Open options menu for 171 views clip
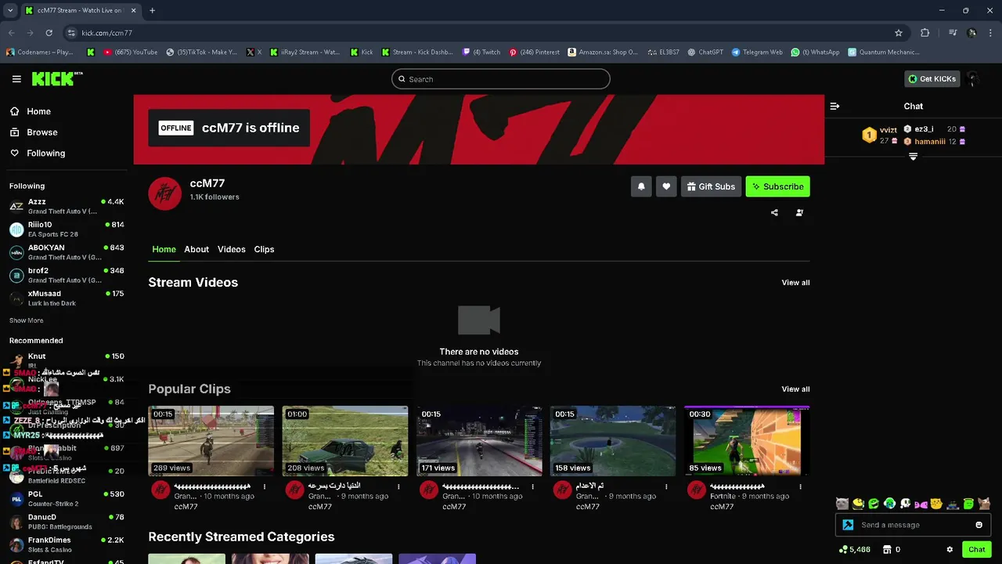 (x=532, y=486)
